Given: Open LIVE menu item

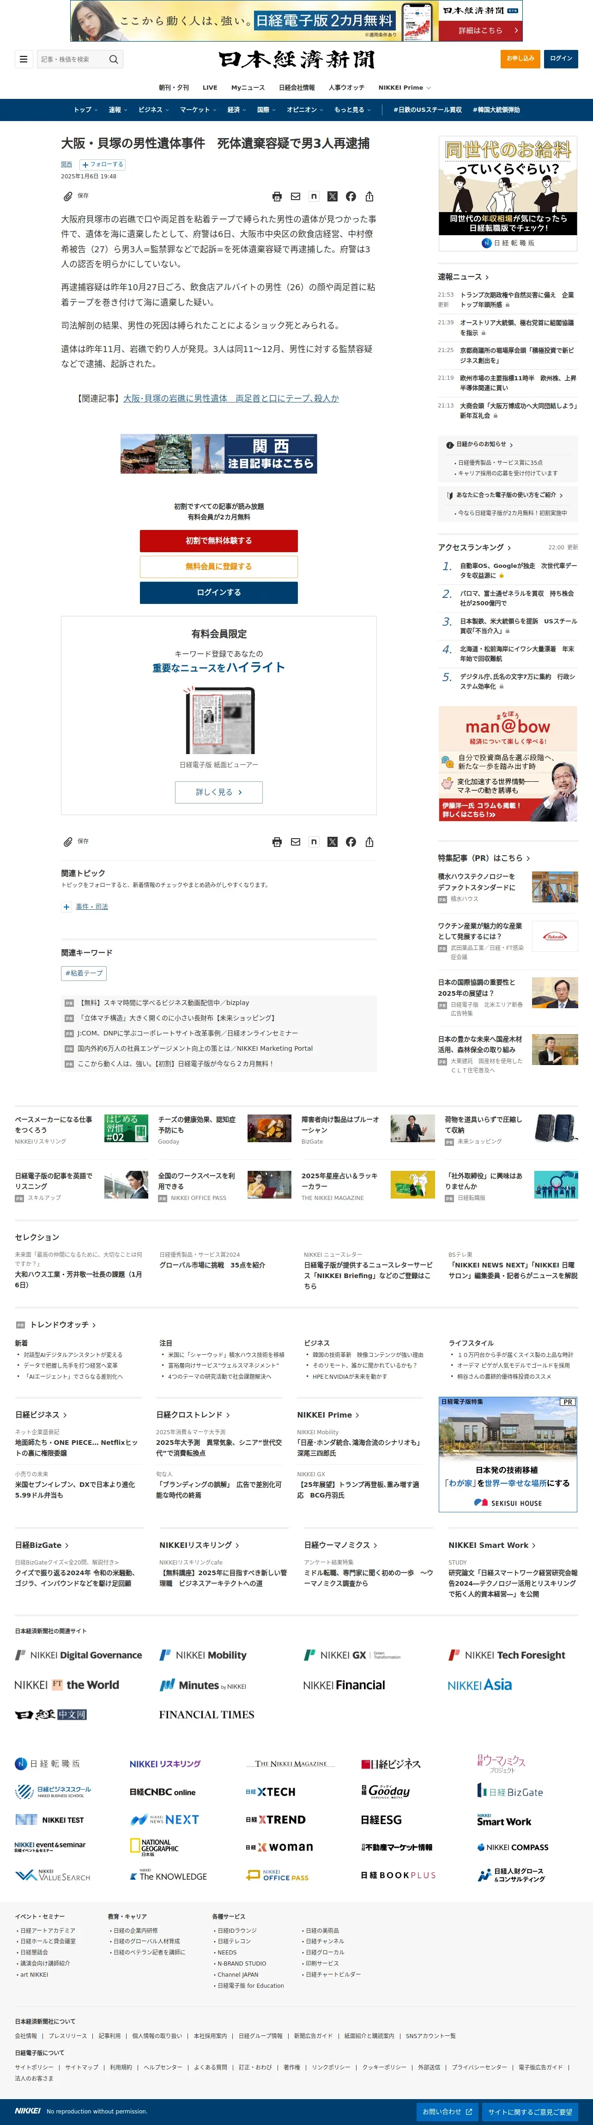Looking at the screenshot, I should pos(210,87).
